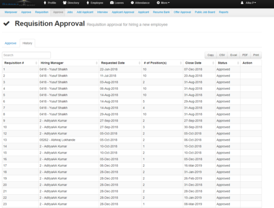This screenshot has width=274, height=208.
Task: Open the Employee section
Action: [x=95, y=3]
